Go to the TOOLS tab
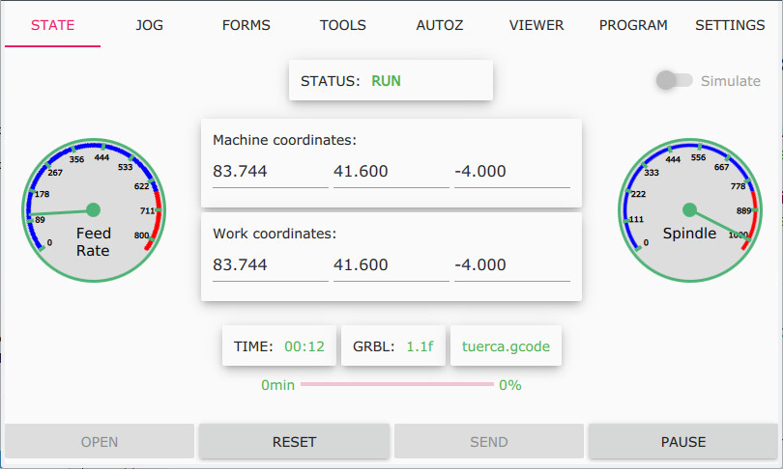 (x=343, y=25)
